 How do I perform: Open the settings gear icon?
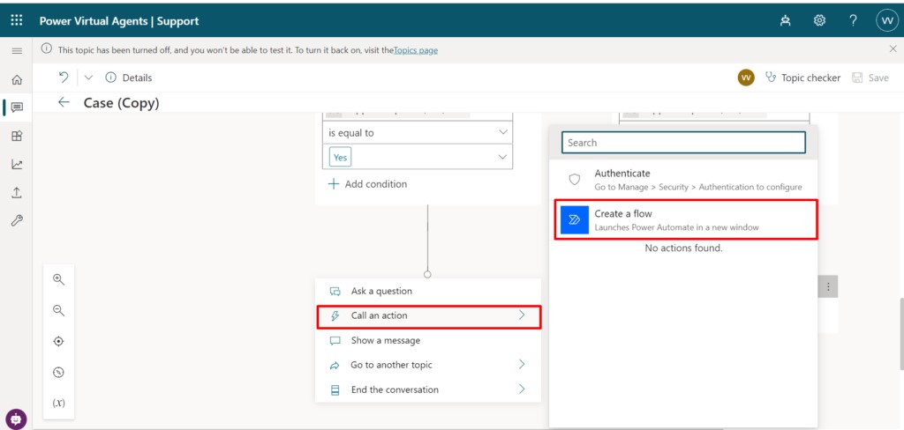[x=819, y=21]
